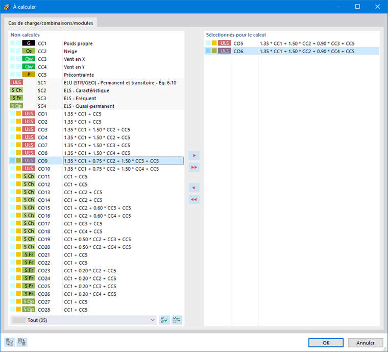
Task: Click the yellow color square of CO5
Action: (x=214, y=43)
